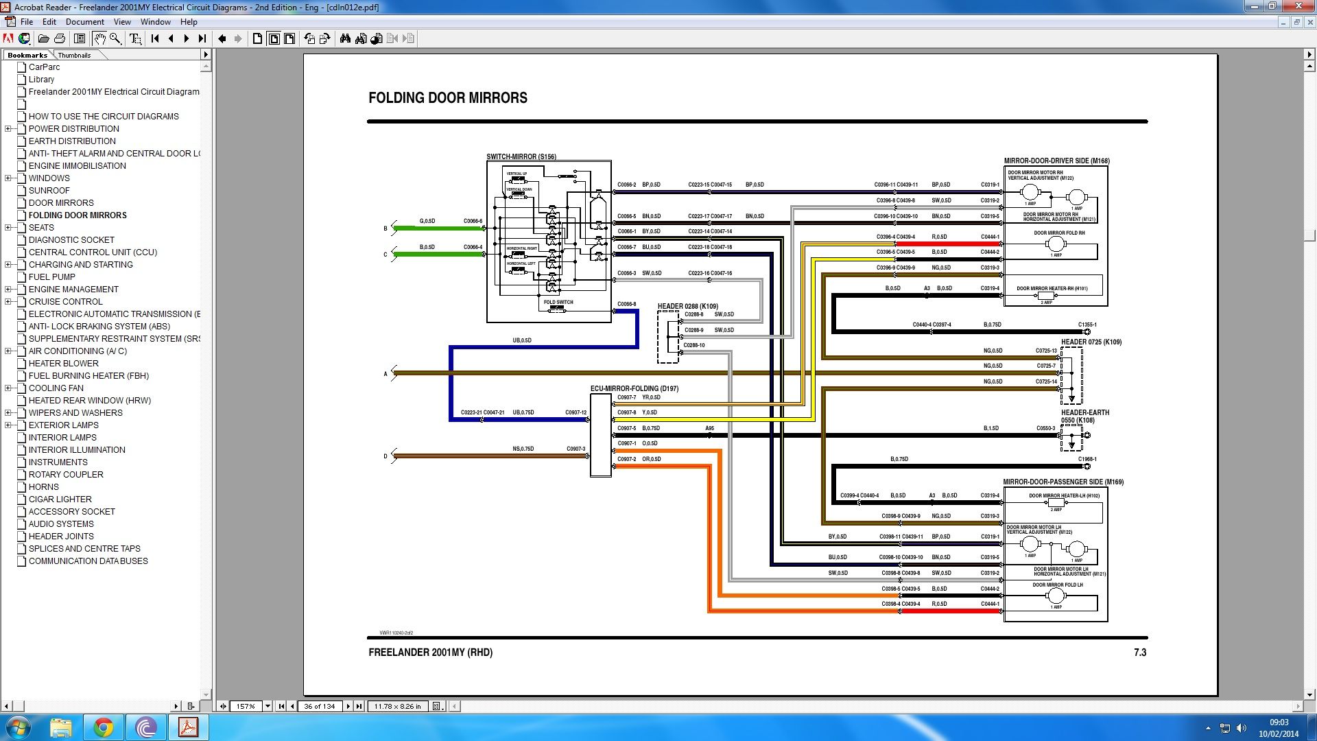Image resolution: width=1317 pixels, height=741 pixels.
Task: Click the Go to Next View arrow
Action: coord(238,38)
